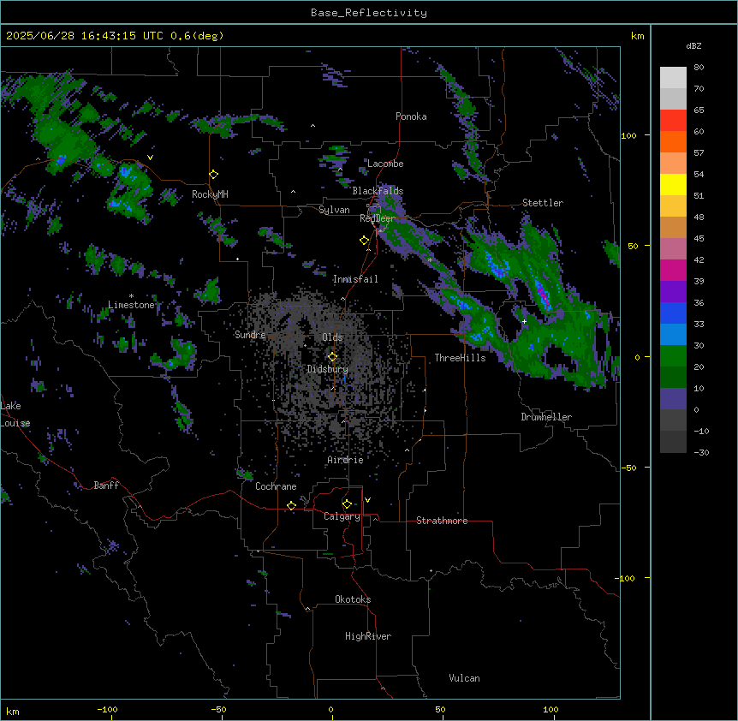The height and width of the screenshot is (721, 738).
Task: Click the purple 36-39 dBZ legend swatch
Action: point(673,292)
